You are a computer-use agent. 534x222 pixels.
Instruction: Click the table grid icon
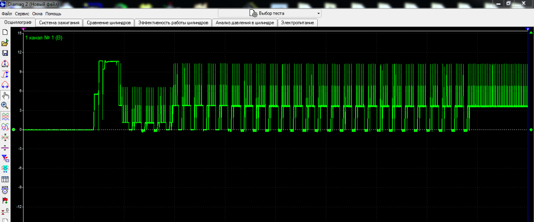pyautogui.click(x=5, y=179)
